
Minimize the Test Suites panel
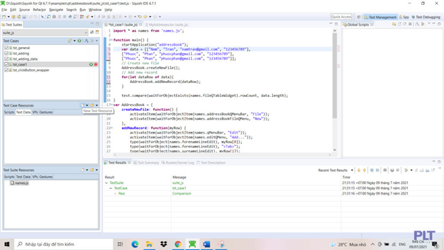91,24
